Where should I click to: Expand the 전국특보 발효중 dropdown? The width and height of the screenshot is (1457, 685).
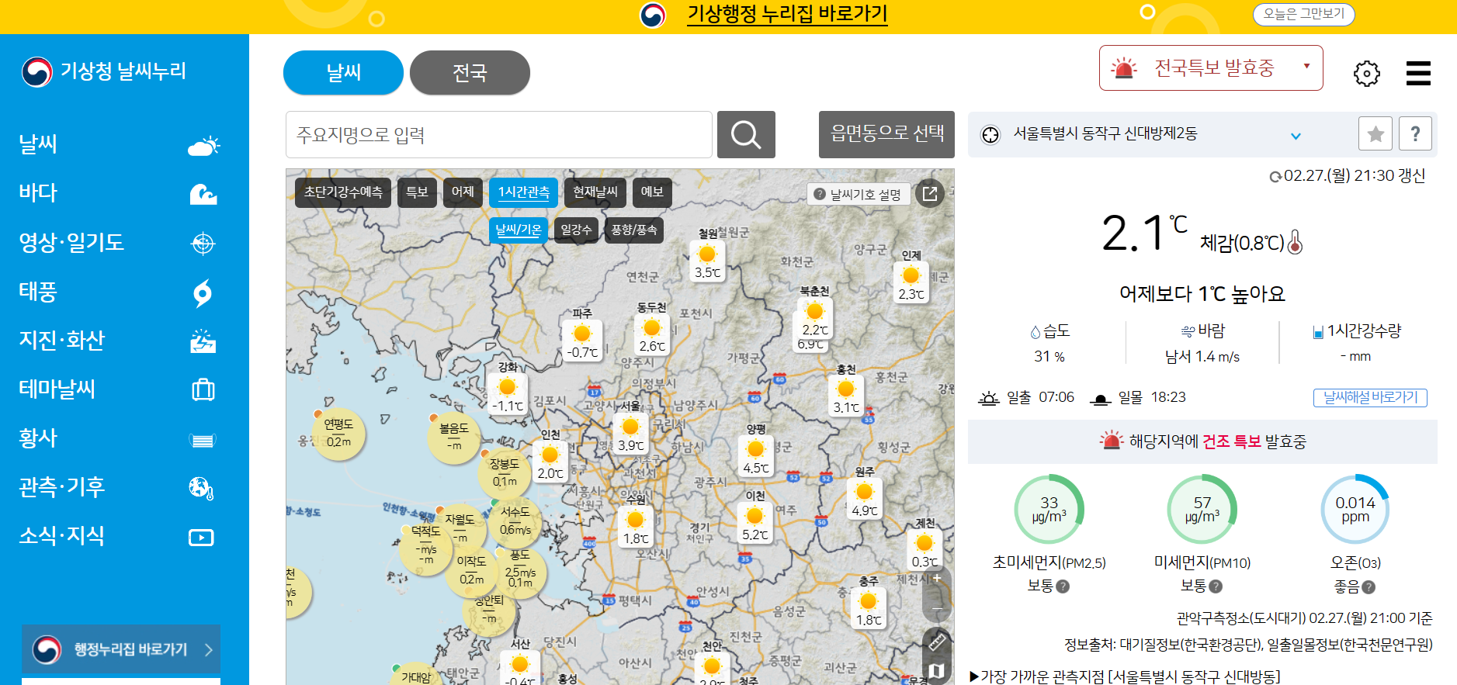[1211, 68]
